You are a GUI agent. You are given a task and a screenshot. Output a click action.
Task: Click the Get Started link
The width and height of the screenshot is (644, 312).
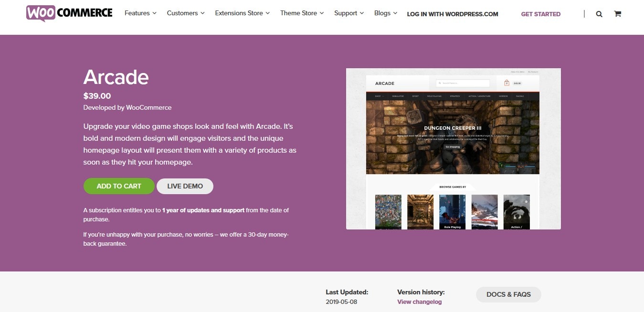coord(541,14)
